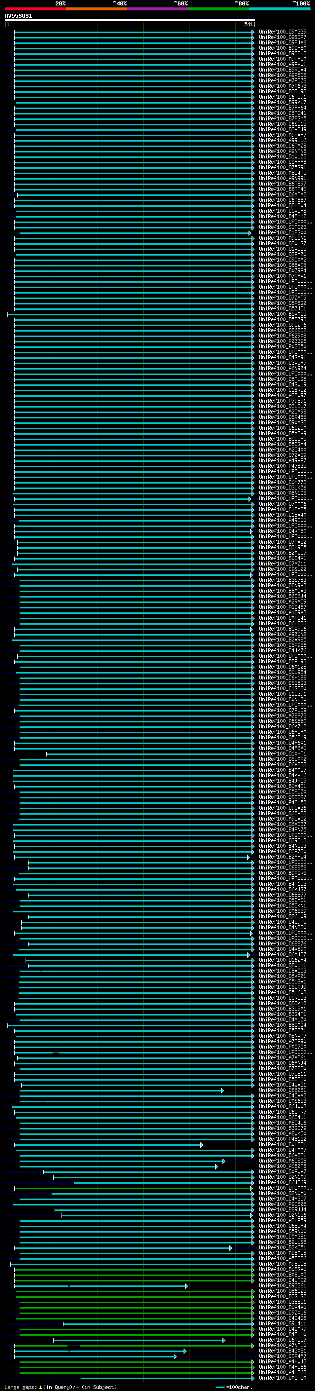Screen dimensions: 315x1391
Task: Select UniRef100_C5XDY8 label
Action: click(283, 211)
